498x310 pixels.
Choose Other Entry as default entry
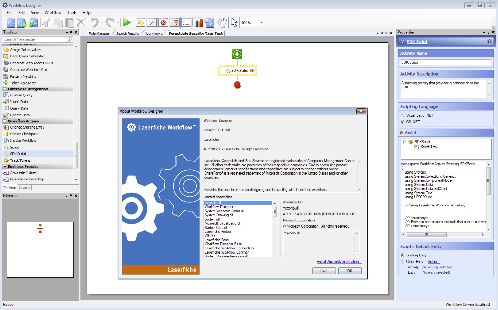tap(402, 262)
